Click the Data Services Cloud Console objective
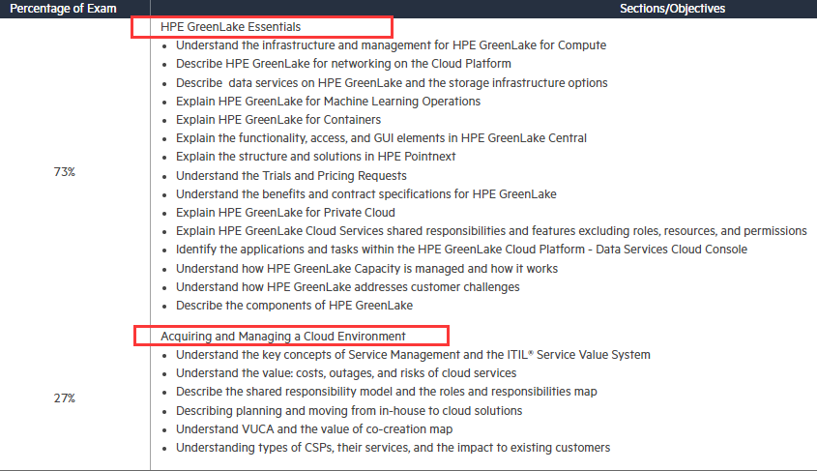Image resolution: width=817 pixels, height=471 pixels. coord(461,250)
